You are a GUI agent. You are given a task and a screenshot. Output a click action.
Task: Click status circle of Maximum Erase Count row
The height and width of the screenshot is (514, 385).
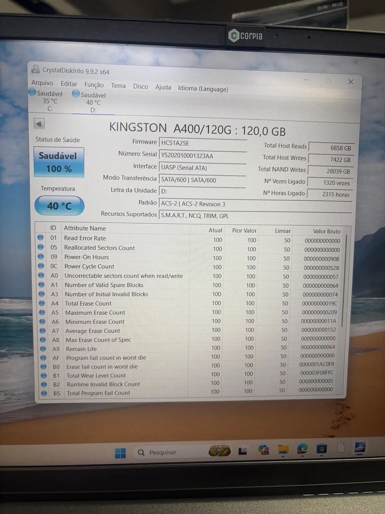coord(42,312)
